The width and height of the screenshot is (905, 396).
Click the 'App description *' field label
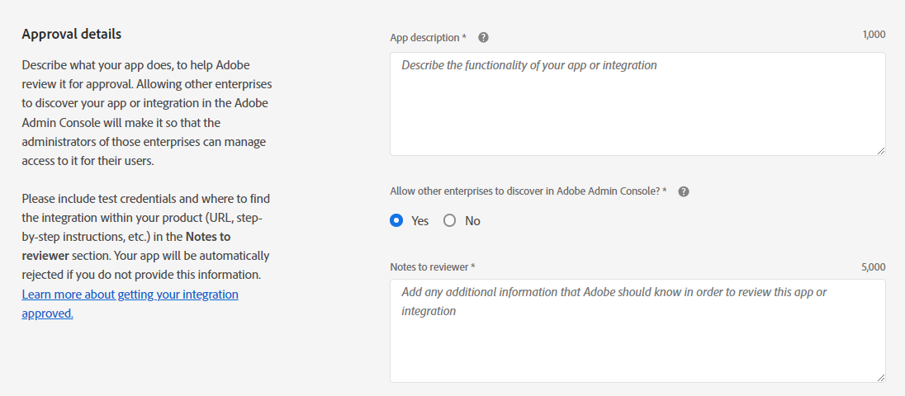point(428,37)
